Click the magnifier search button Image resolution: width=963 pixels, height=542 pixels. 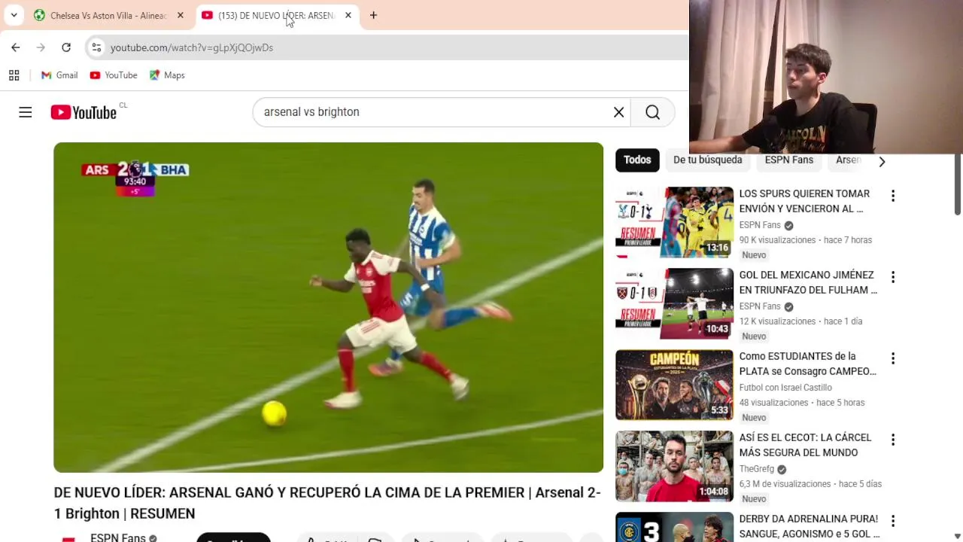[652, 112]
